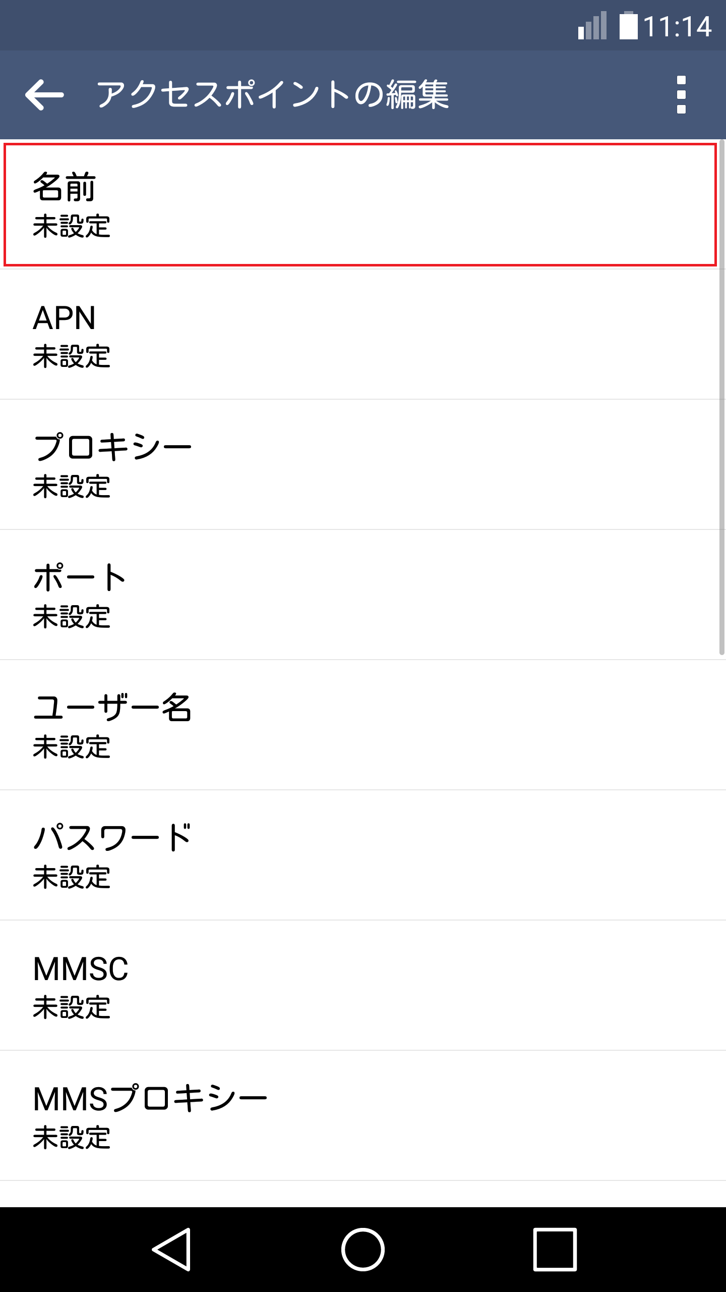Tap the 11:14 clock in status bar
Image resolution: width=726 pixels, height=1292 pixels.
coord(677,26)
